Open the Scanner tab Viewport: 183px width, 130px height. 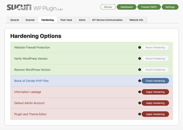coord(30,20)
